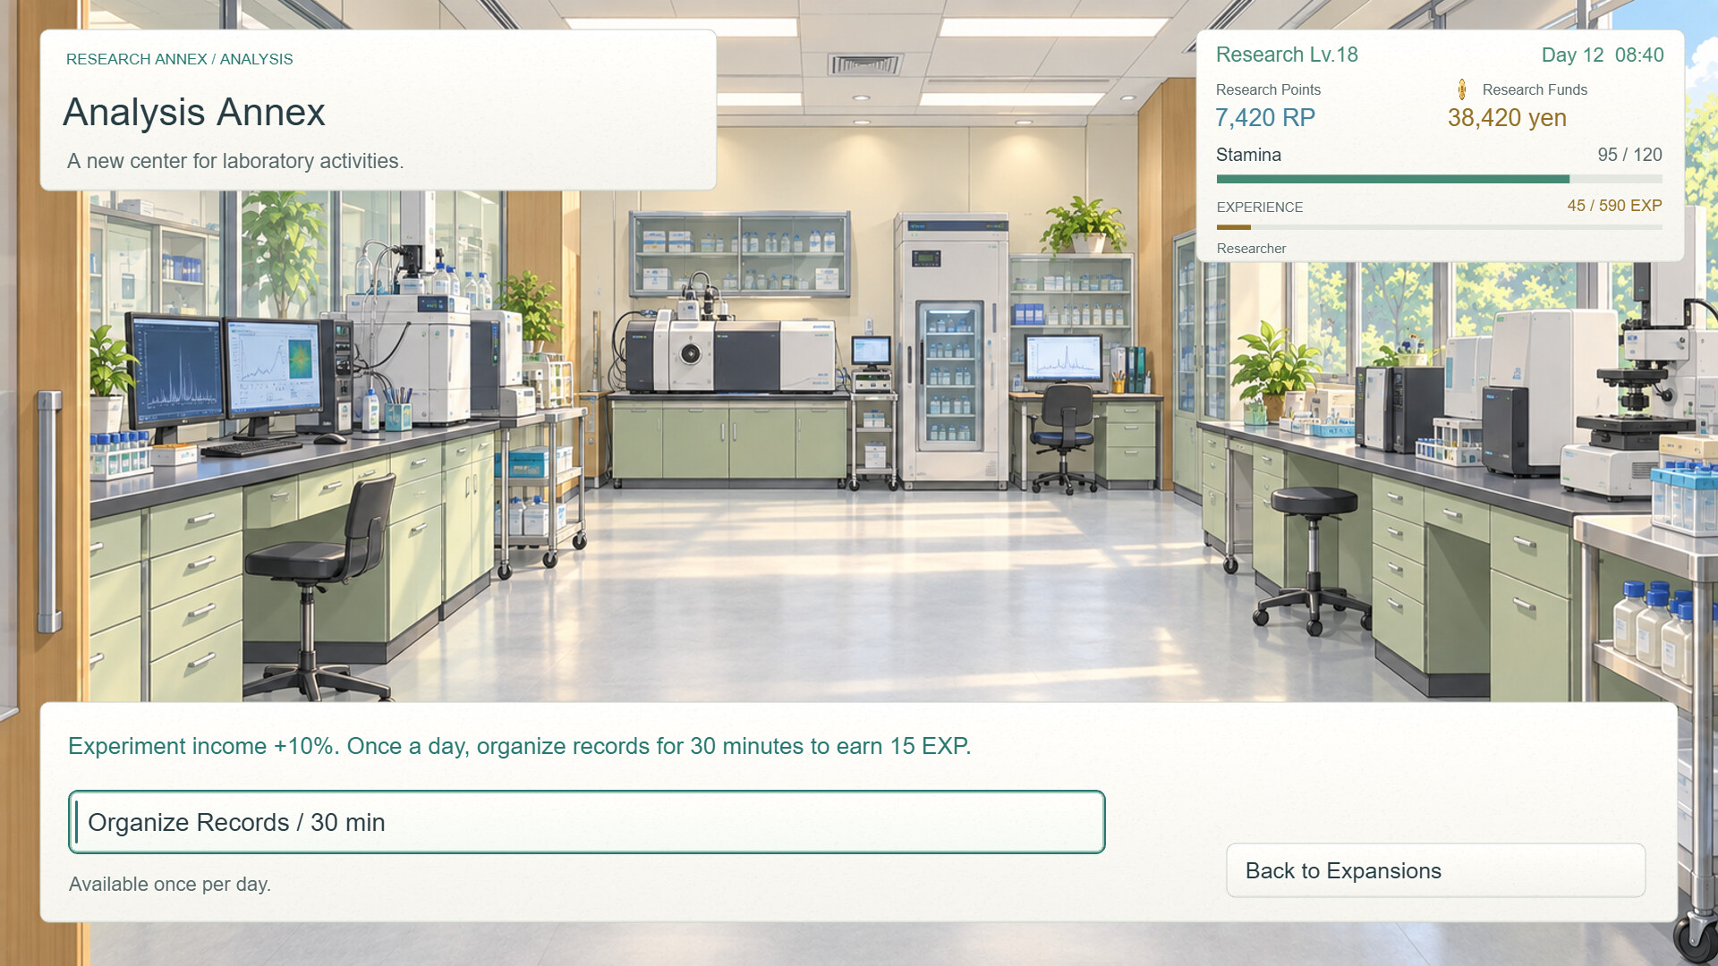Screen dimensions: 1718x966
Task: Click the Research Lv.18 label
Action: point(1287,55)
